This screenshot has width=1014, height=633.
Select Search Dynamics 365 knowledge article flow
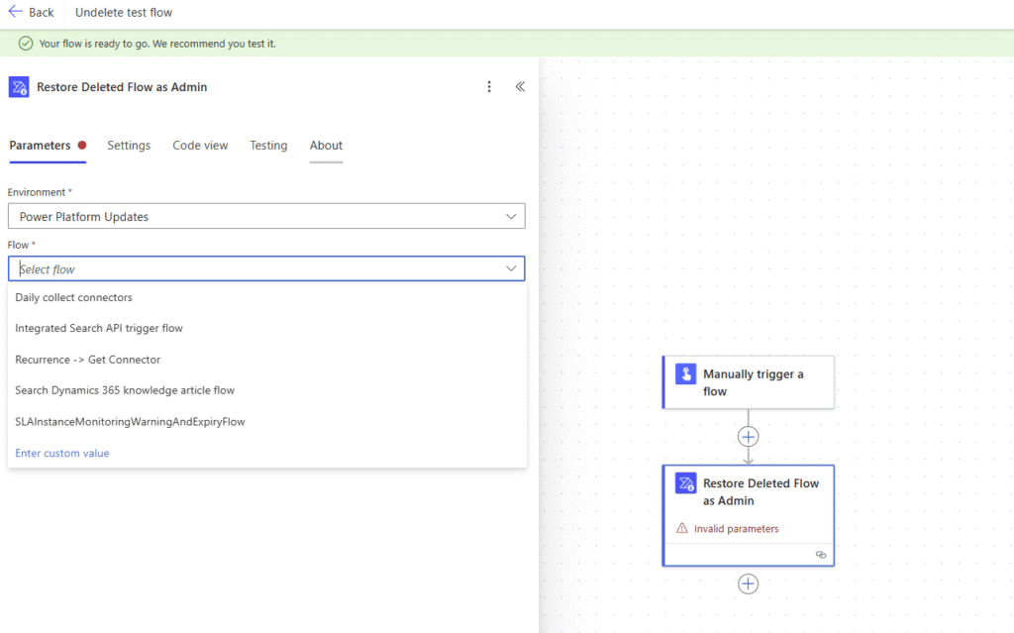[x=267, y=390]
